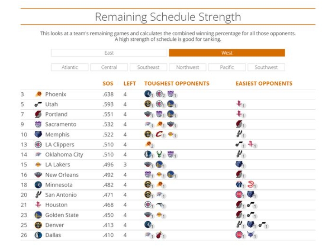The width and height of the screenshot is (322, 246).
Task: Sort table by SOS column header
Action: [x=108, y=84]
